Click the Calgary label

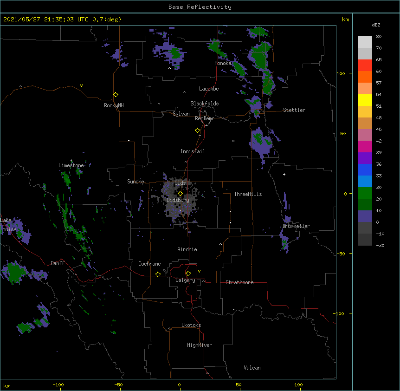point(186,280)
